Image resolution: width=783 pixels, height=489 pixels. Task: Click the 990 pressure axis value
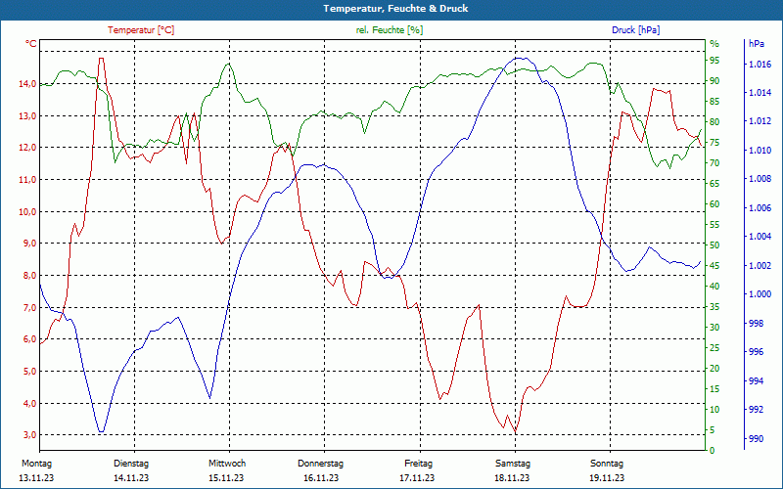pyautogui.click(x=756, y=438)
